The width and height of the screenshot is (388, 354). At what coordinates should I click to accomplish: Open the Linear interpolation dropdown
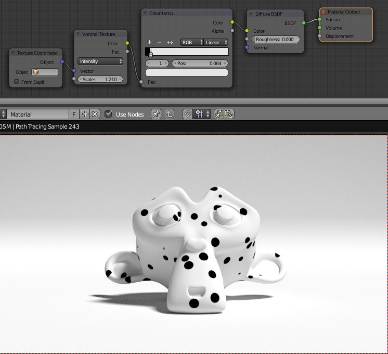click(216, 42)
